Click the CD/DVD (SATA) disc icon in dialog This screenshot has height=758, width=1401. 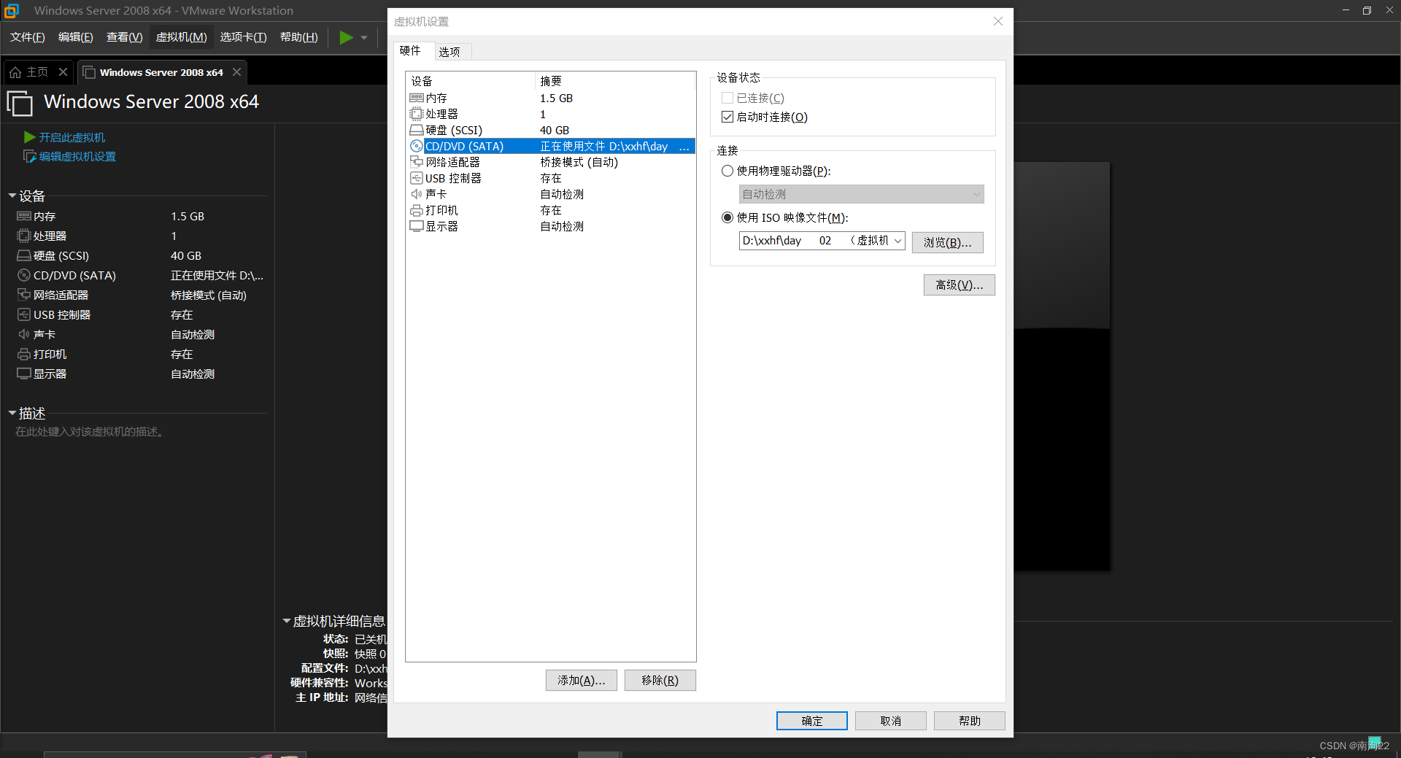pyautogui.click(x=417, y=146)
